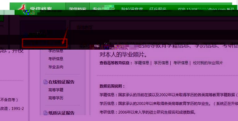This screenshot has width=238, height=121.
Task: Click the 学历信息 link after 查看高等教育信息
Action: point(161,63)
